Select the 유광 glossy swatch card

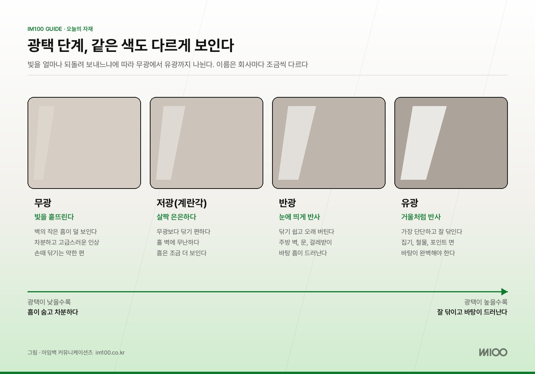[x=451, y=143]
